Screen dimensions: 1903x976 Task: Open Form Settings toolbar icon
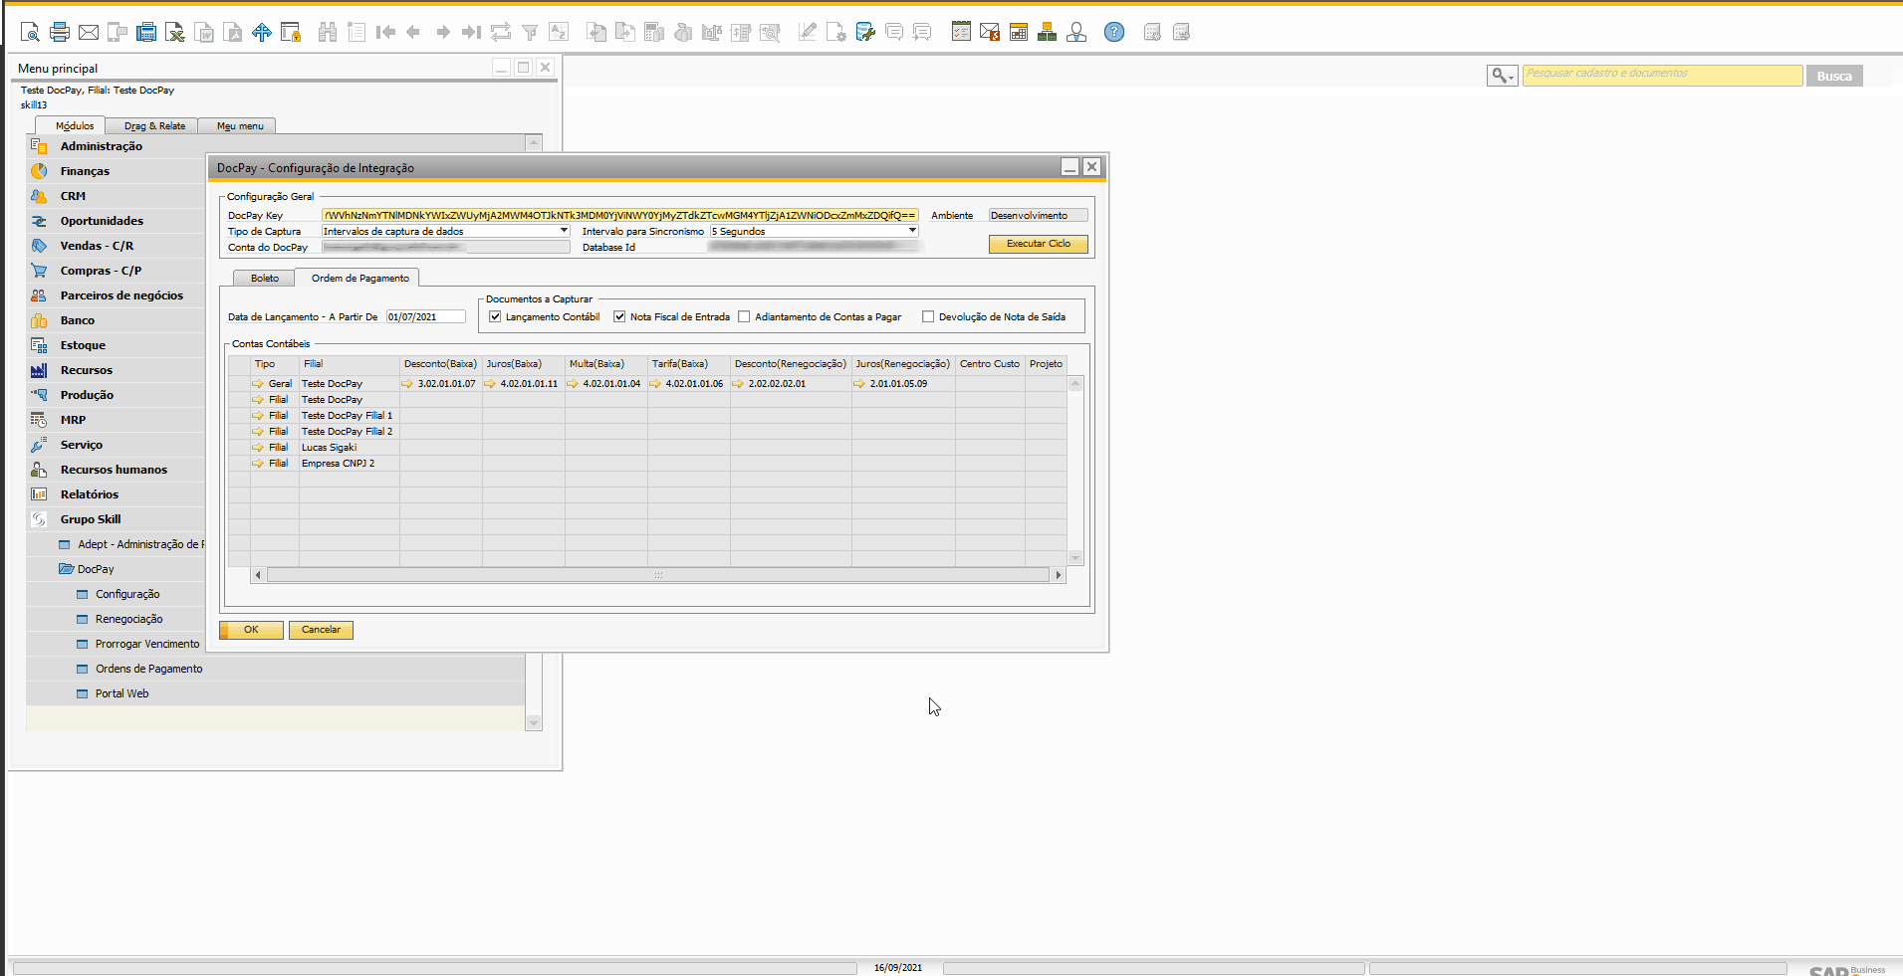tap(836, 32)
